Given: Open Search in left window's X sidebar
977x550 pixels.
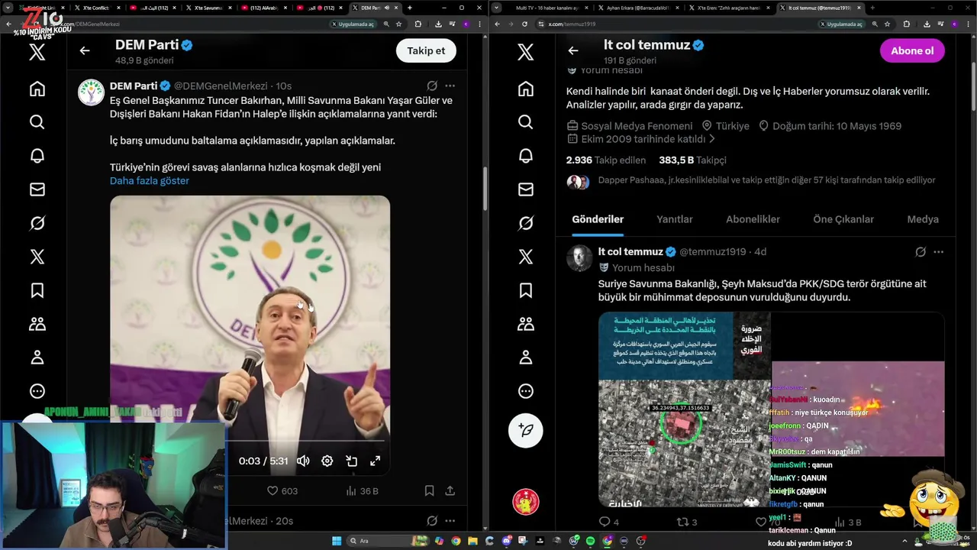Looking at the screenshot, I should click(x=37, y=122).
